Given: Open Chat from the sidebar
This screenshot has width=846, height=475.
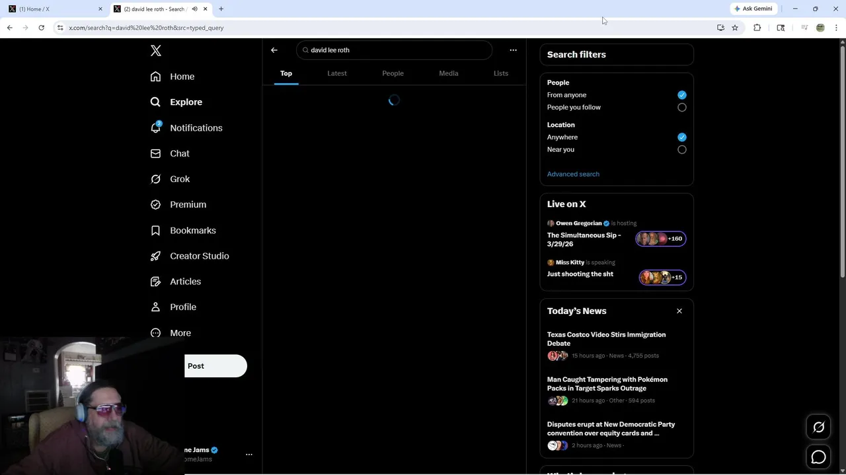Looking at the screenshot, I should tap(170, 154).
